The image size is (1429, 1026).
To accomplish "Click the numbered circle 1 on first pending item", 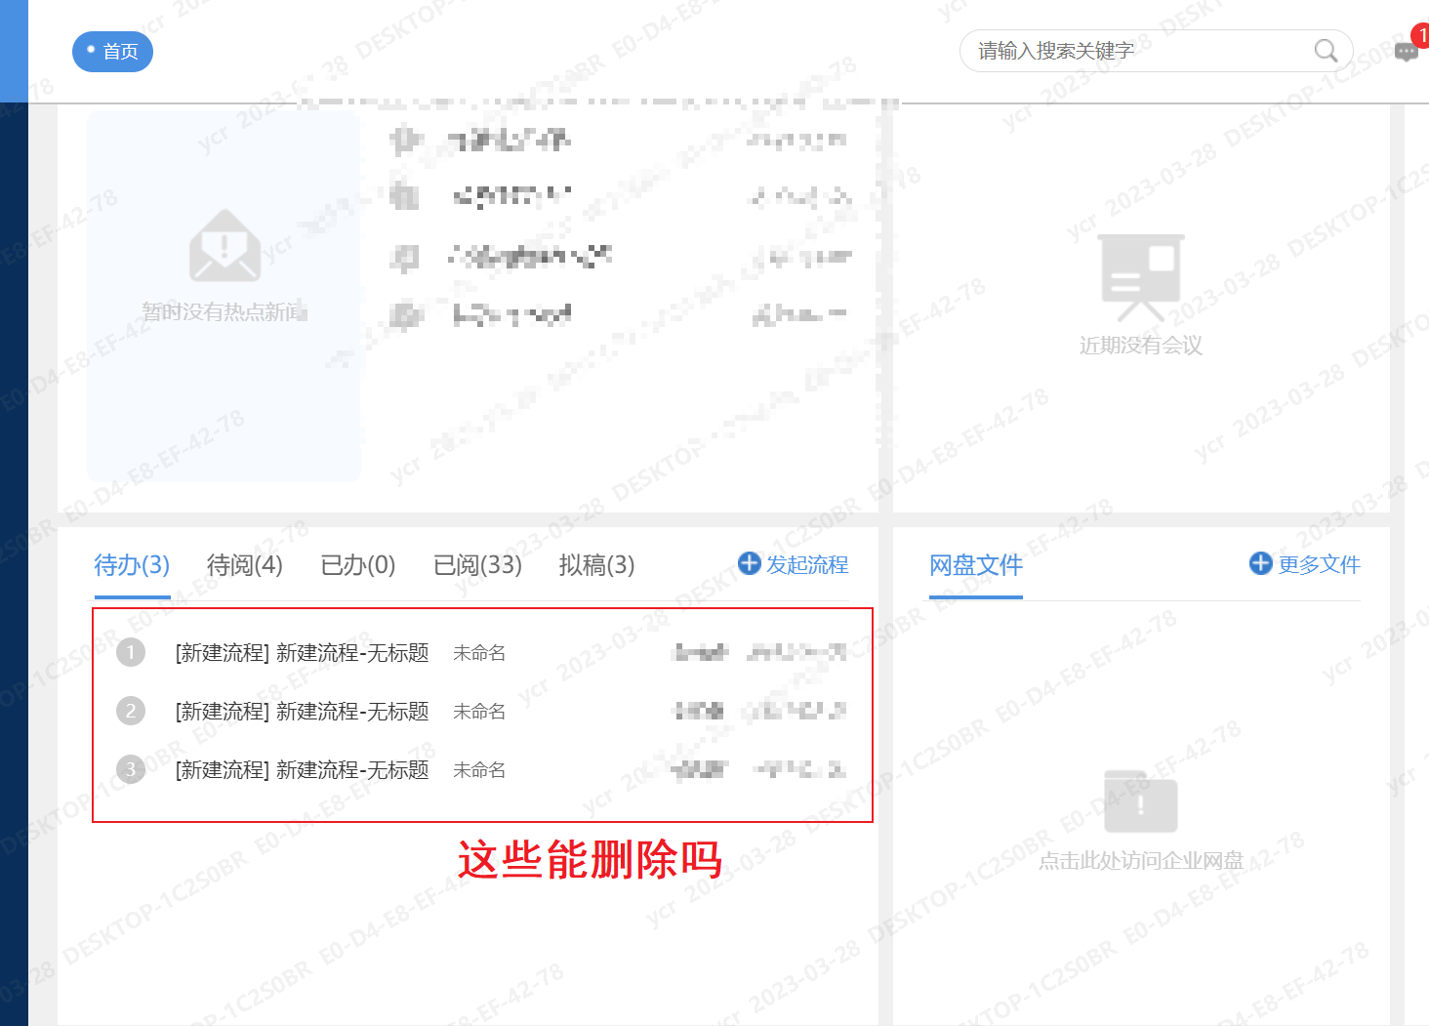I will pyautogui.click(x=131, y=652).
